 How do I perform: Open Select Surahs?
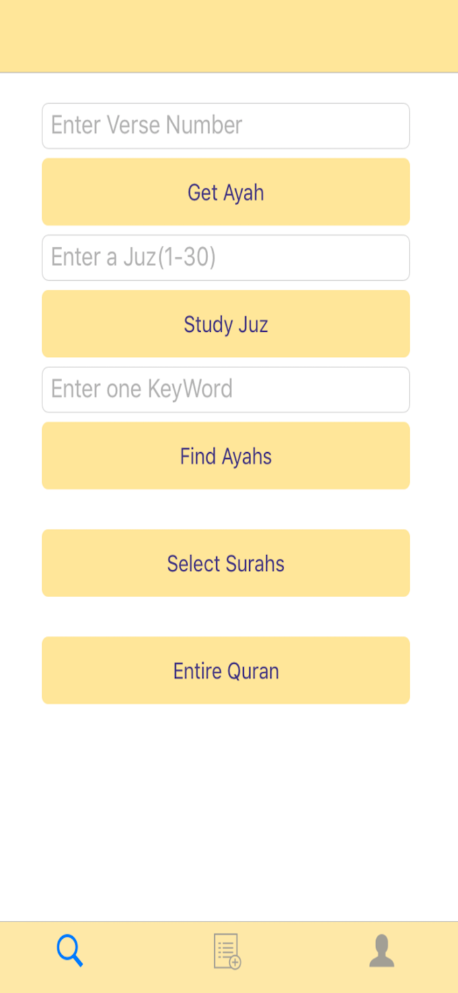coord(225,563)
